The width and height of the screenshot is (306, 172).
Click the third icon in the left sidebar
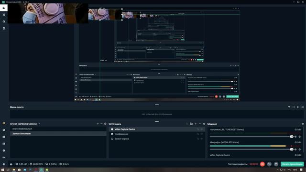[x=4, y=21]
